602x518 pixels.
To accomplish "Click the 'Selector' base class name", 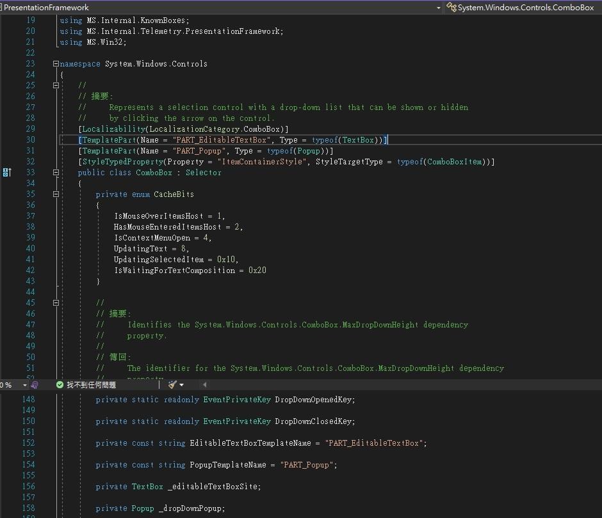I will click(x=203, y=173).
